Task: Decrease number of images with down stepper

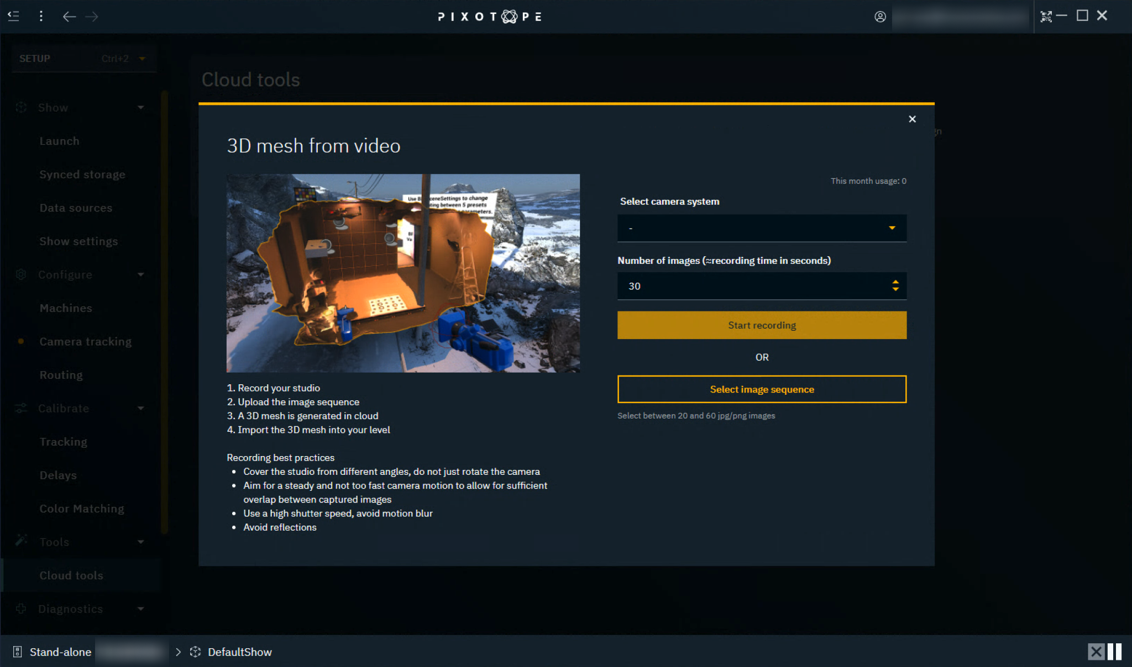Action: [895, 289]
